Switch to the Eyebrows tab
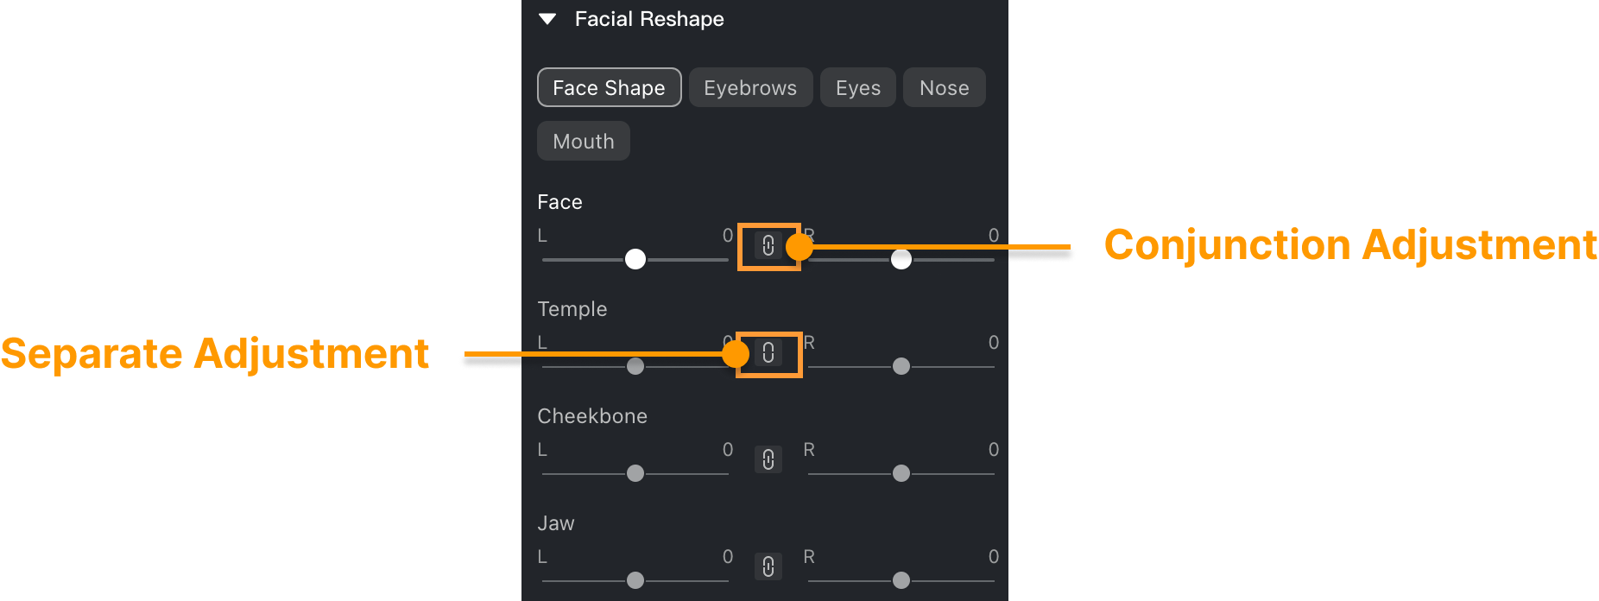This screenshot has width=1599, height=601. [750, 88]
